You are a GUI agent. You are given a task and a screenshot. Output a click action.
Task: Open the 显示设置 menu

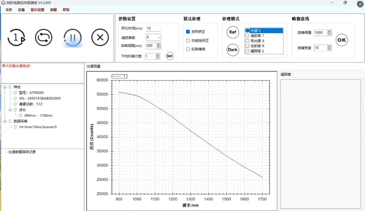(x=37, y=10)
